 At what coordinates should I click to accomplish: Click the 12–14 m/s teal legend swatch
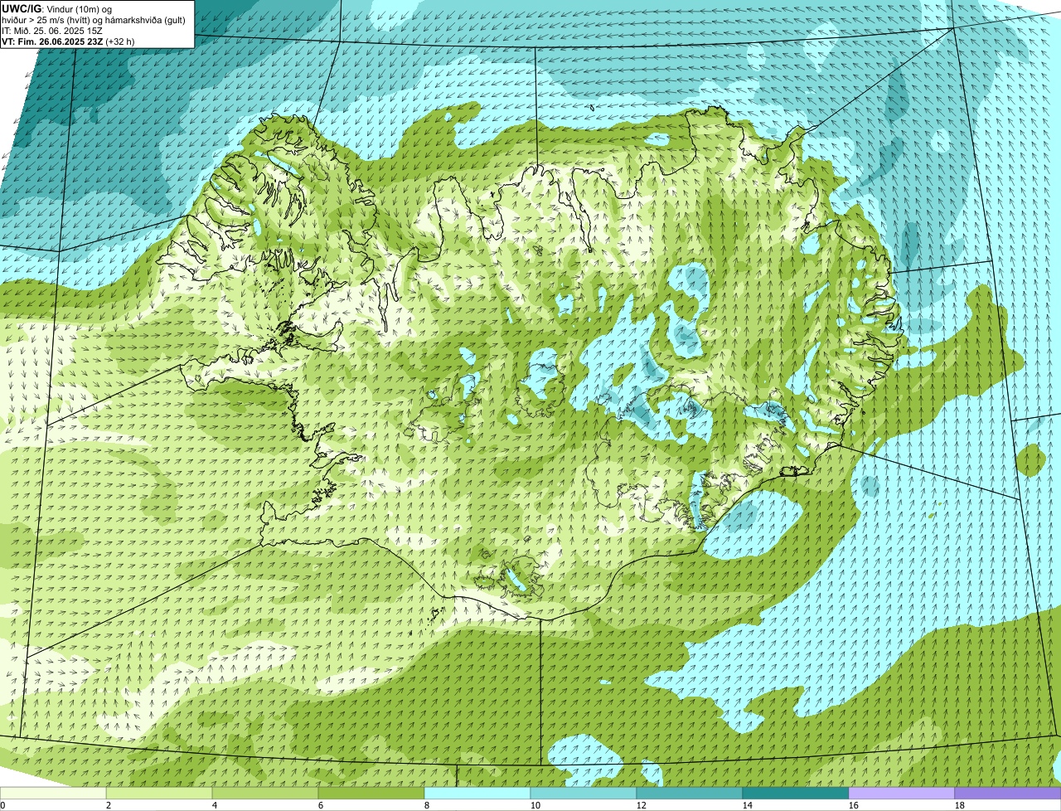tap(690, 793)
